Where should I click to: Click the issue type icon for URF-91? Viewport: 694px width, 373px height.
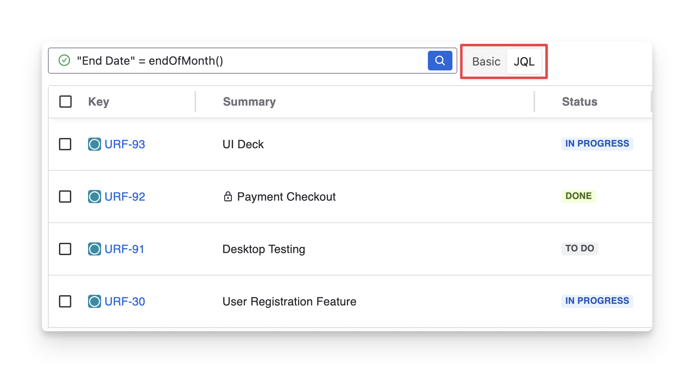click(x=95, y=249)
